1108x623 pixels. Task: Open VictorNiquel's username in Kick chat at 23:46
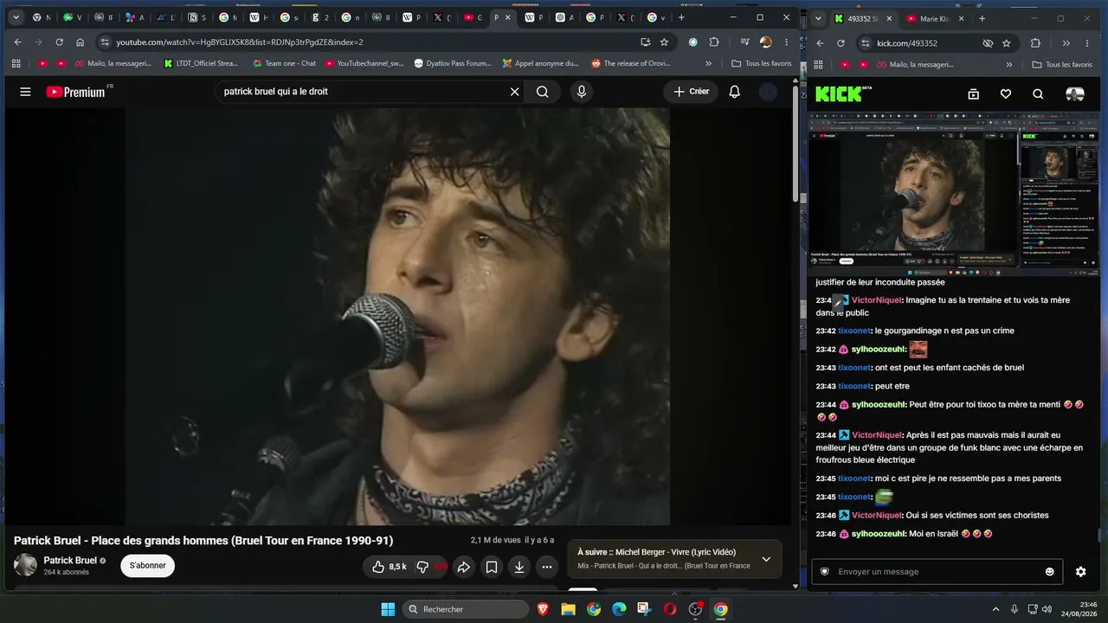(x=876, y=516)
